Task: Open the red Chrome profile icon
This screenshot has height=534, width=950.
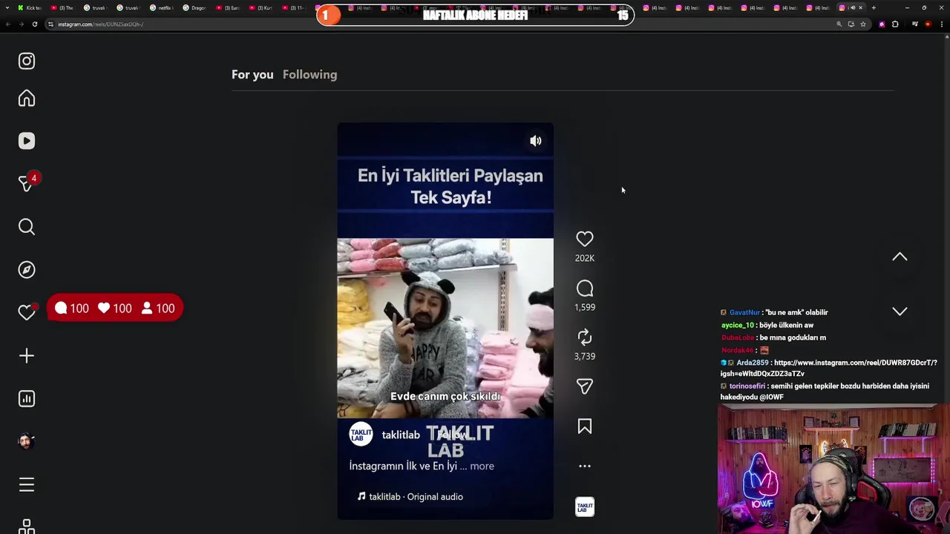Action: tap(928, 24)
